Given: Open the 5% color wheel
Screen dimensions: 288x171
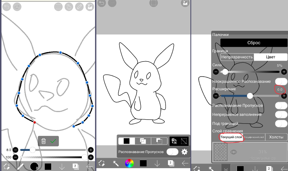Looking at the screenshot, I should point(129,163).
